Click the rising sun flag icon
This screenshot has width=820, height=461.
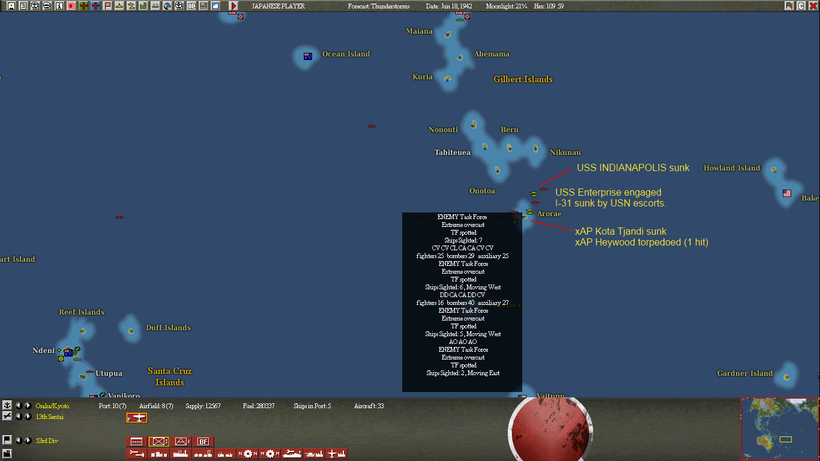(x=71, y=6)
